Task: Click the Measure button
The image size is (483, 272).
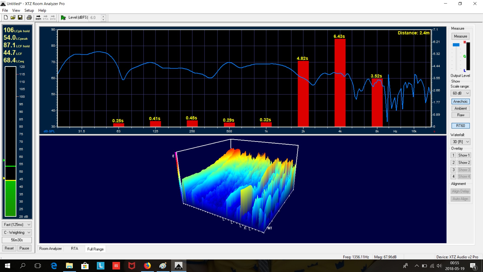Action: pyautogui.click(x=460, y=36)
